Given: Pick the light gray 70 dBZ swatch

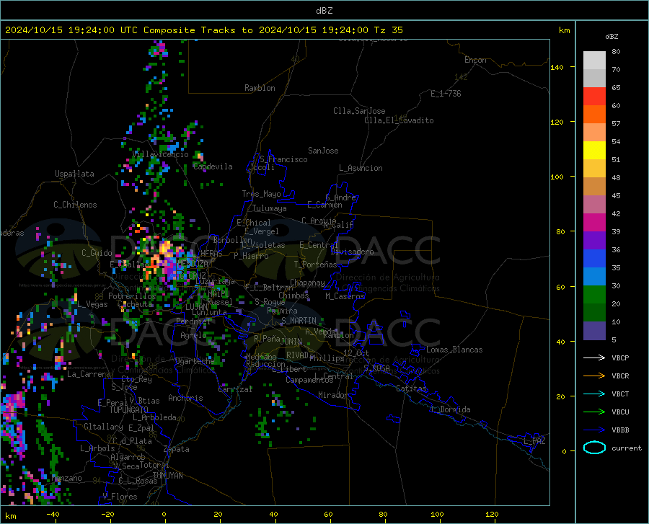Looking at the screenshot, I should click(x=594, y=61).
